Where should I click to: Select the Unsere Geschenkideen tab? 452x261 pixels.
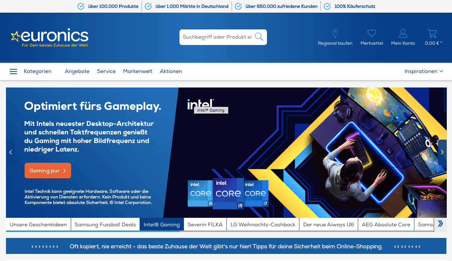(38, 225)
